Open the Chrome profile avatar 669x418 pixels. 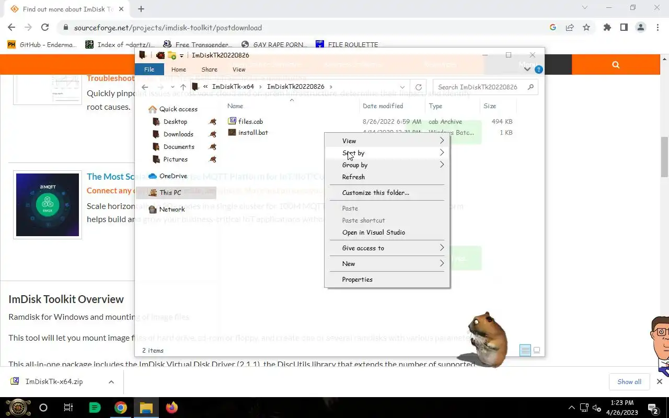click(x=641, y=28)
